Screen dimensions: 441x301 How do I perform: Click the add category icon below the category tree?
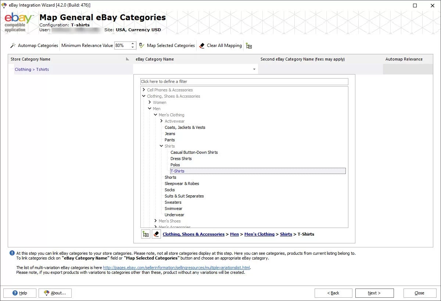click(146, 234)
